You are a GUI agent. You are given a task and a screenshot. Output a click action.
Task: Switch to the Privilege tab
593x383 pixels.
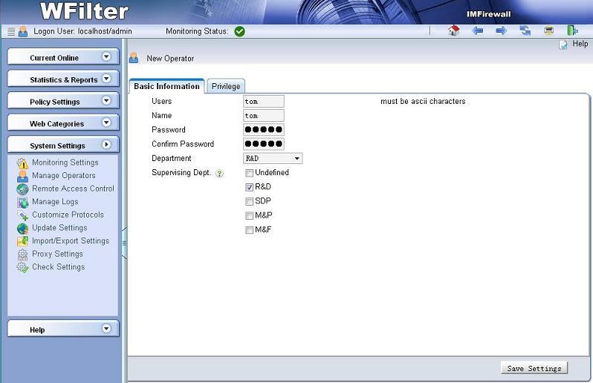(x=226, y=86)
